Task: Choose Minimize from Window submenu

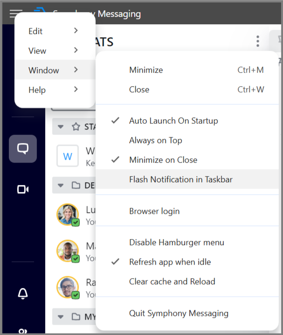Action: [187, 70]
